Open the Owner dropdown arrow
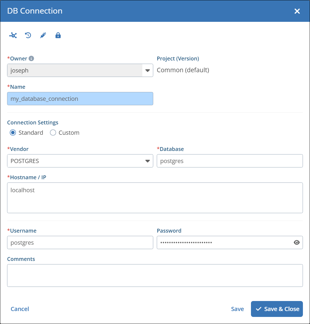310x324 pixels. 147,70
